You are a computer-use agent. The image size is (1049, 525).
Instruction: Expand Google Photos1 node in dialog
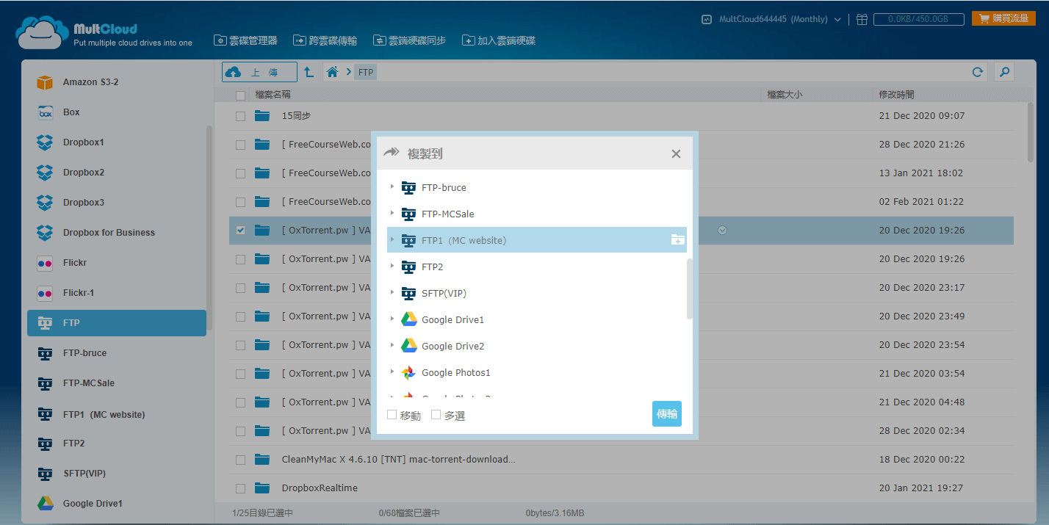pyautogui.click(x=392, y=372)
